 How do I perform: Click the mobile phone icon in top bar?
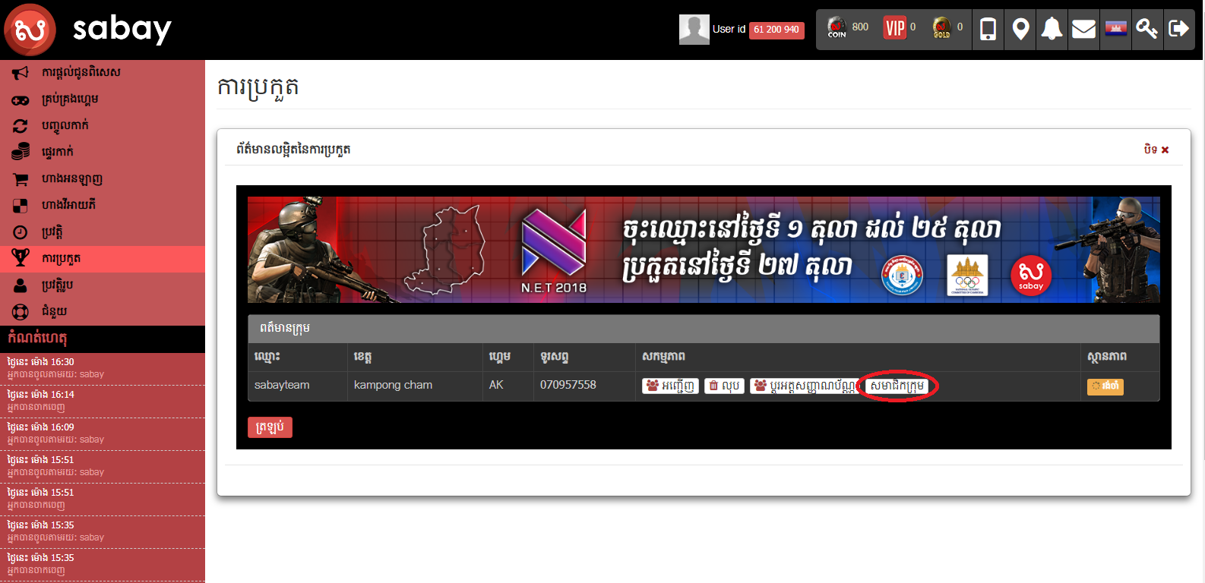[988, 30]
